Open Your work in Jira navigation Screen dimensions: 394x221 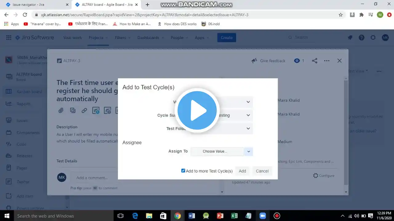[72, 38]
